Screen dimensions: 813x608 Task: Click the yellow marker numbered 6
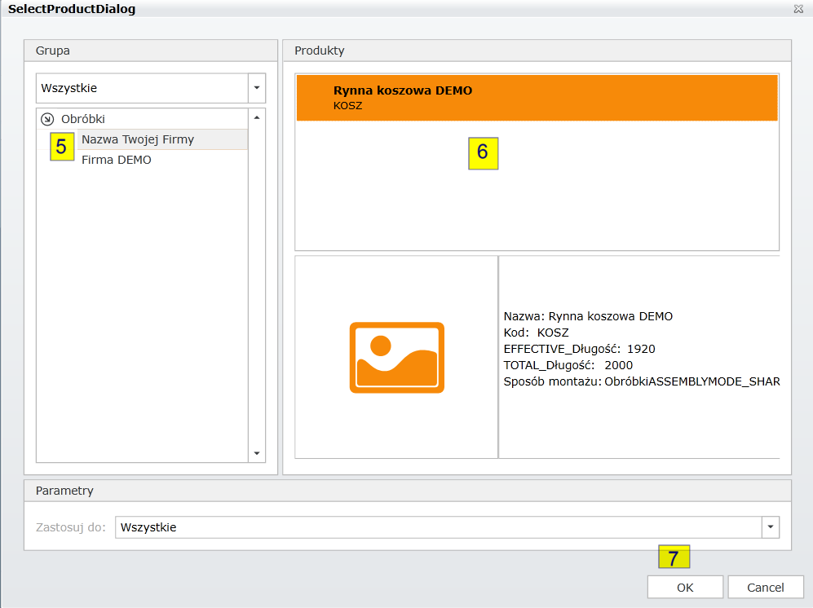pos(483,152)
